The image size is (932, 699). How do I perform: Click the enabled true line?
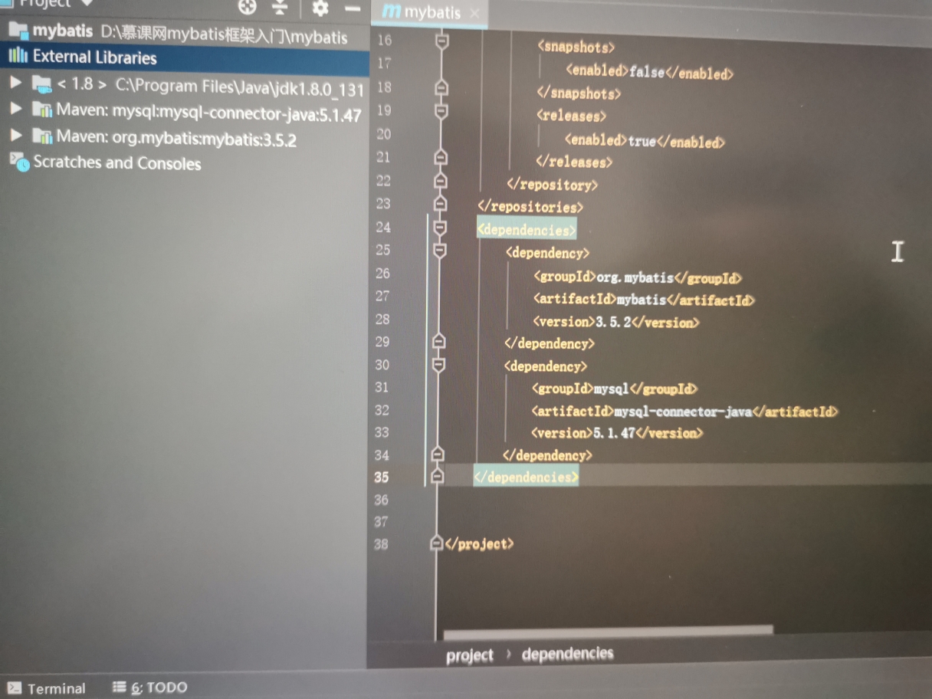tap(645, 141)
